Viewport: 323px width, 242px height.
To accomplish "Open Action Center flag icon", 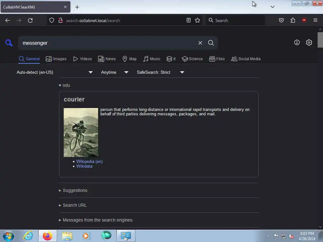I will (276, 236).
